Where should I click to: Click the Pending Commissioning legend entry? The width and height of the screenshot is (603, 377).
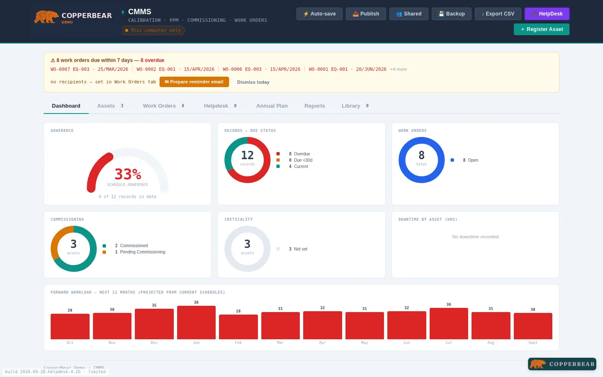coord(134,252)
